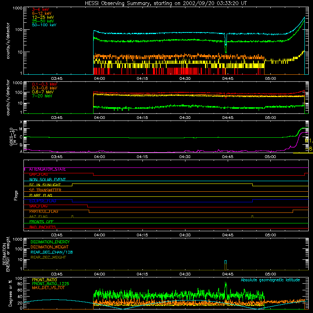Select the 'X' flare class label

click(21, 122)
